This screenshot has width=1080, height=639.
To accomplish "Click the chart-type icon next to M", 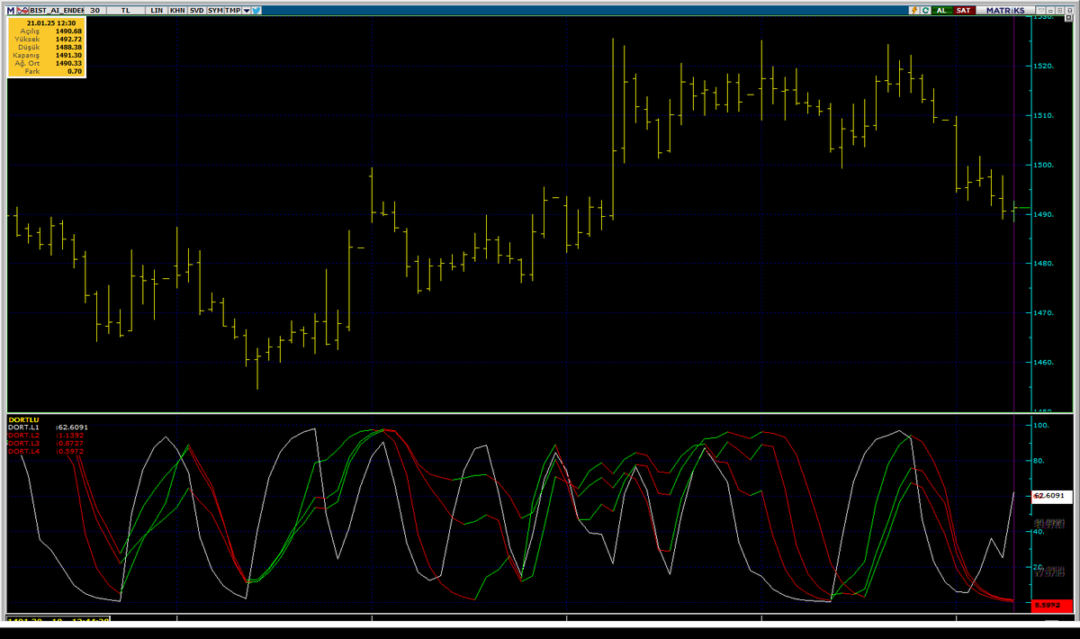I will point(22,10).
